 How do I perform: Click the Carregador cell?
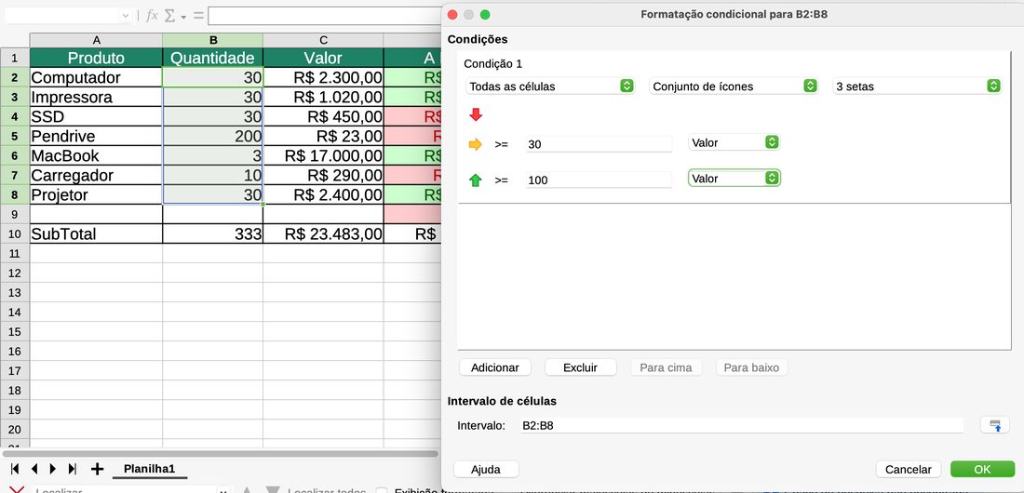[x=96, y=175]
